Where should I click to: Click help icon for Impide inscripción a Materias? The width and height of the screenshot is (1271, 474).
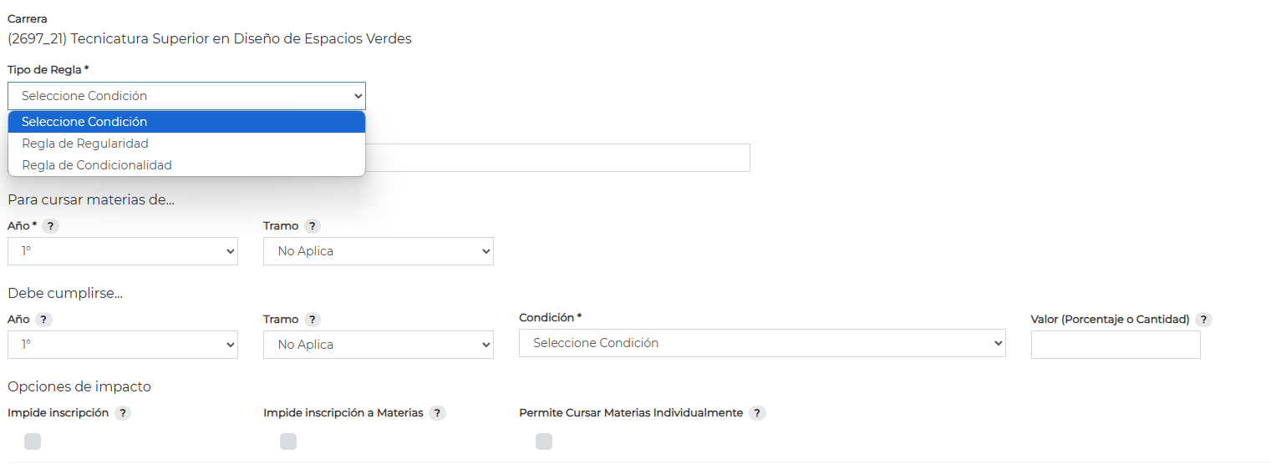[438, 413]
